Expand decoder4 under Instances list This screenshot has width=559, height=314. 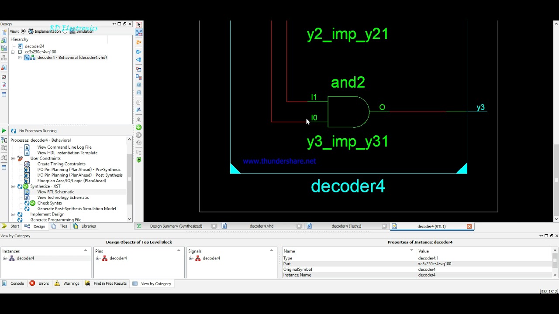(x=5, y=258)
